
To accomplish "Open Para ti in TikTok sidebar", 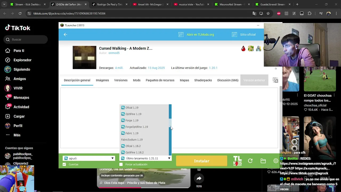I will 19,51.
